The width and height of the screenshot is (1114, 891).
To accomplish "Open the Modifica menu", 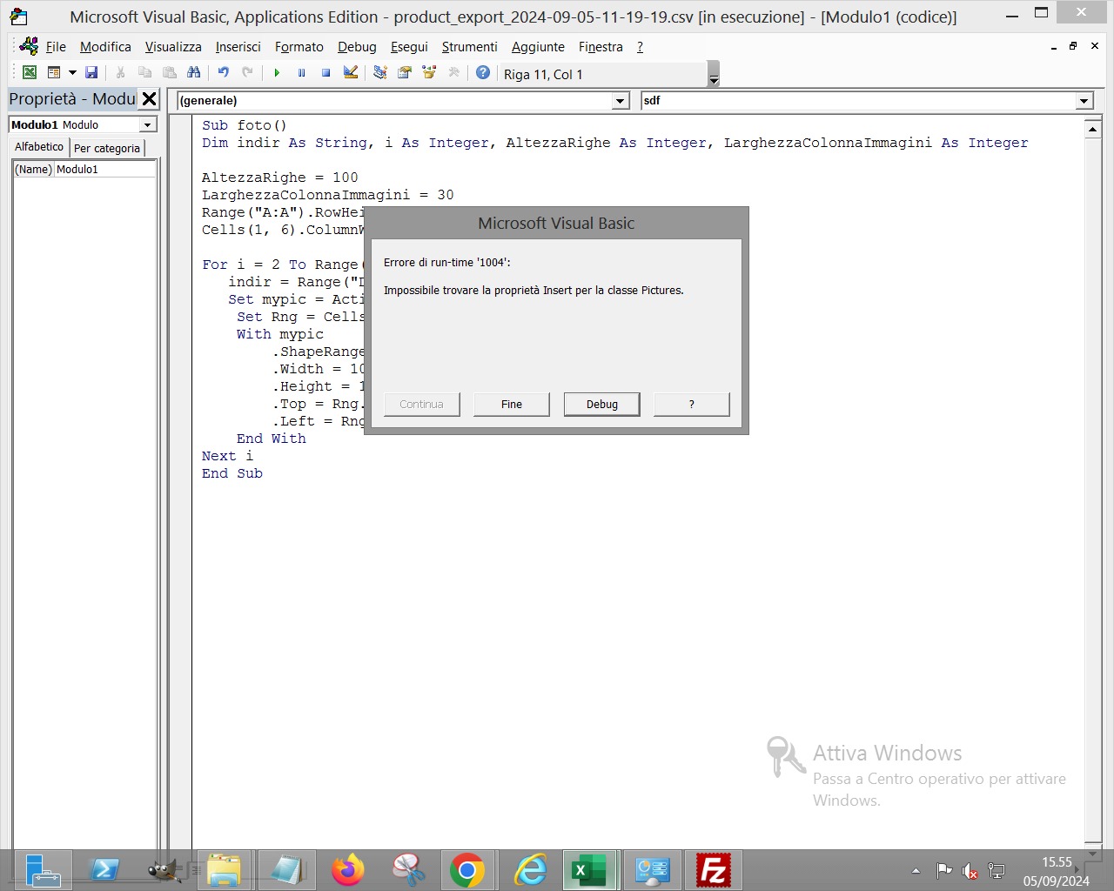I will click(105, 47).
